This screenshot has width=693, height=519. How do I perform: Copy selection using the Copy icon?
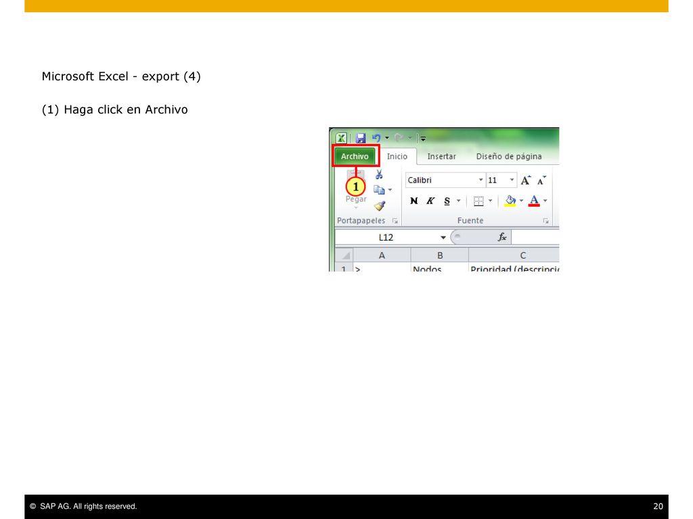[379, 190]
